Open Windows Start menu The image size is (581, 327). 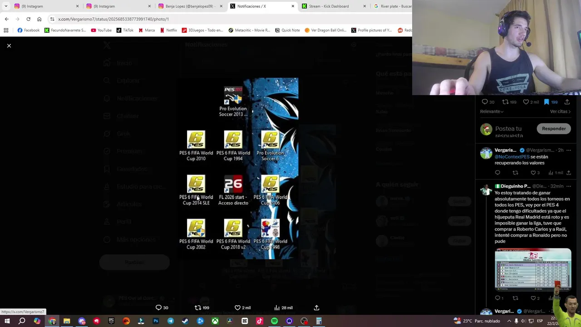(7, 321)
